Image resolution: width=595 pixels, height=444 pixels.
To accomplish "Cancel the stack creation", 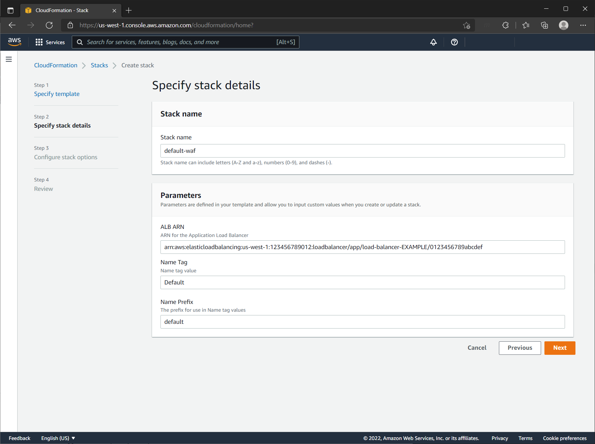I will coord(477,348).
